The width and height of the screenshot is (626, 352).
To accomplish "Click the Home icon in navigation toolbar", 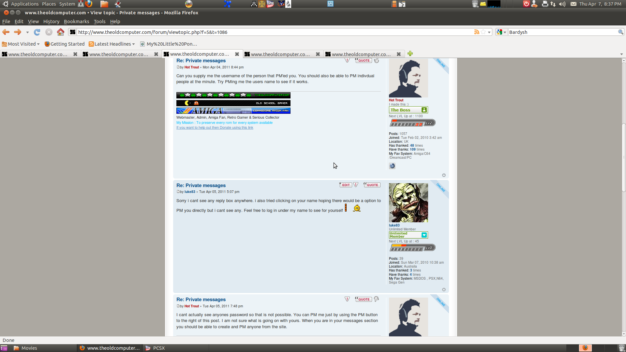I will pyautogui.click(x=61, y=32).
